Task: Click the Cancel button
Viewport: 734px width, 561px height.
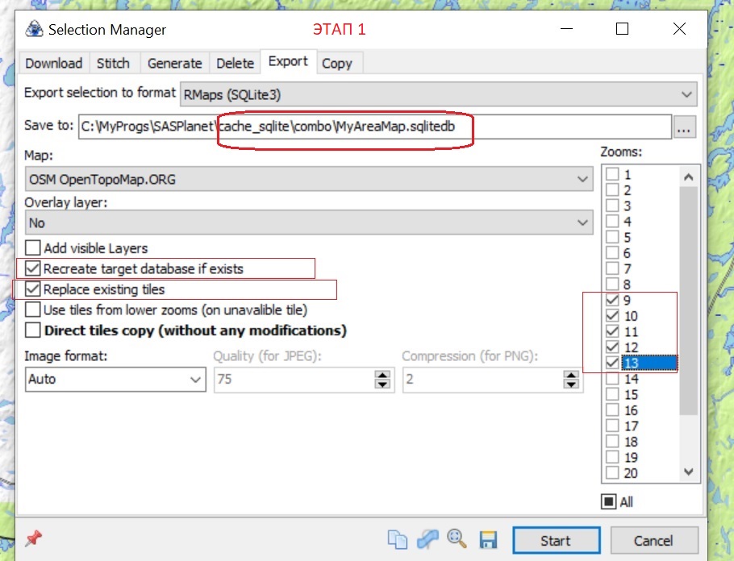Action: point(653,541)
